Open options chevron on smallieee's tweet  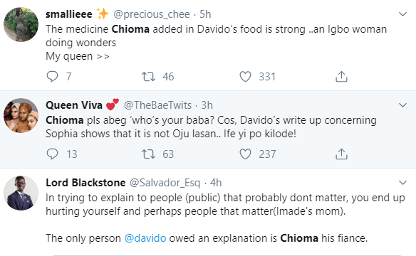[402, 14]
